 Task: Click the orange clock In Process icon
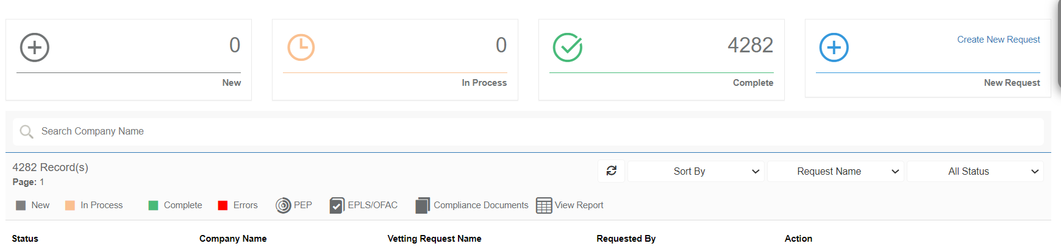pos(301,47)
